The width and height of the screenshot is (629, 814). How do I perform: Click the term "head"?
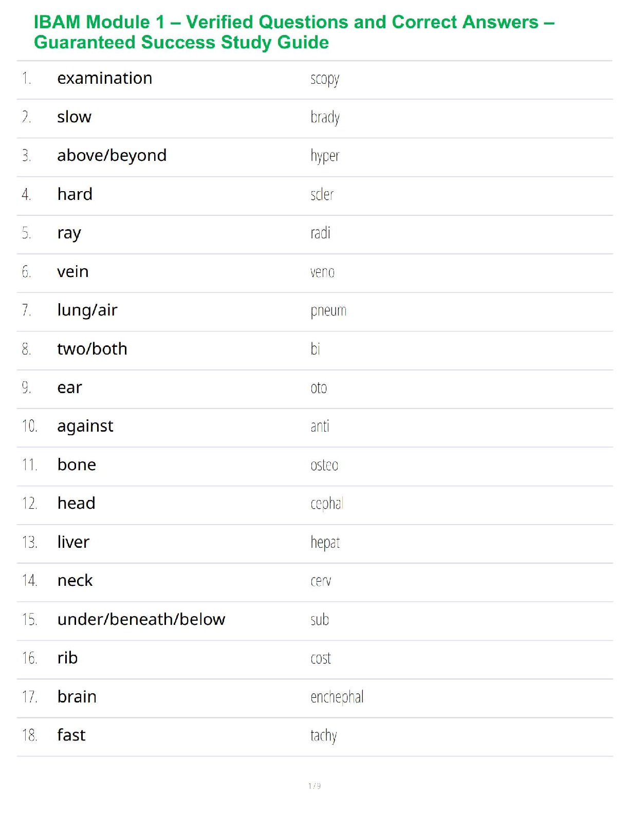pos(76,503)
